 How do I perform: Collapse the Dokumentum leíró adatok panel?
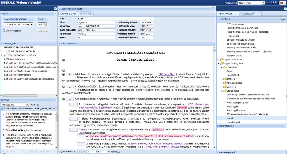[x=214, y=9]
